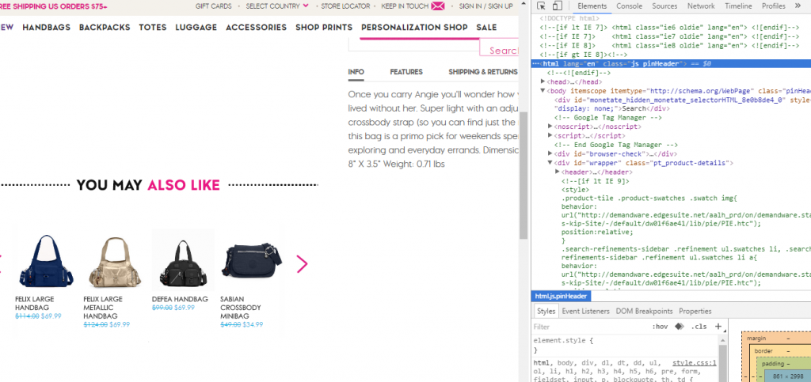Click the Free Shipping US Orders banner
Viewport: 811px width, 382px height.
click(54, 6)
